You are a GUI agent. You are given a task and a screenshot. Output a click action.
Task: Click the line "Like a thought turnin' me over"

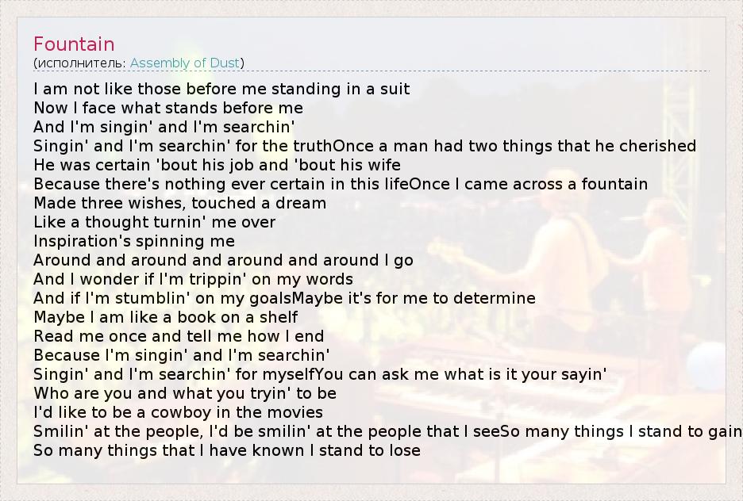click(x=155, y=222)
